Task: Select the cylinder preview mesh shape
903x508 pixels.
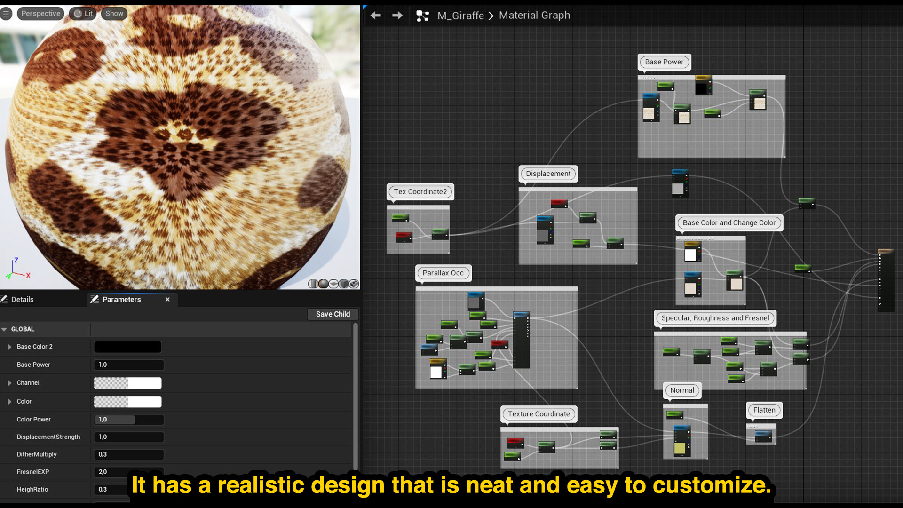Action: coord(313,284)
